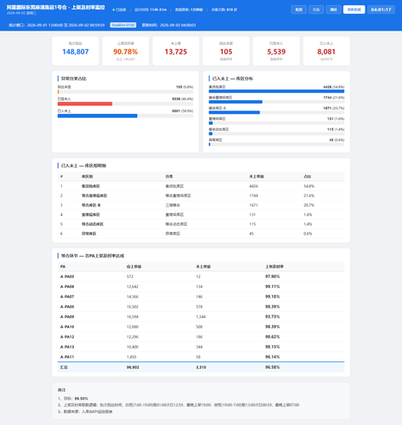The height and width of the screenshot is (425, 402).
Task: Click table cell 1744 in row 2
Action: click(x=253, y=195)
